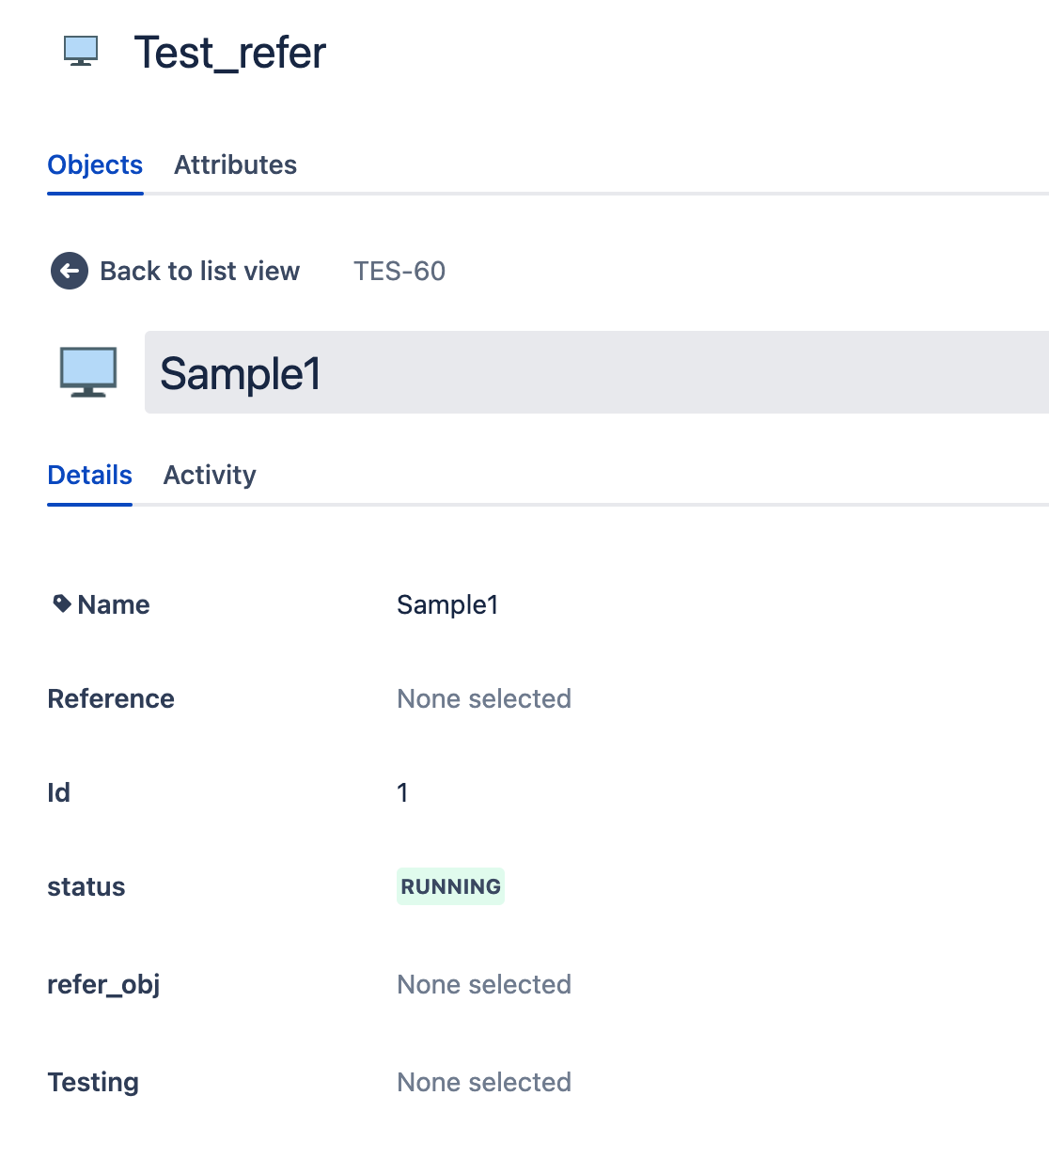Open the refer_obj None selected field
Viewport: 1049px width, 1158px height.
484,984
